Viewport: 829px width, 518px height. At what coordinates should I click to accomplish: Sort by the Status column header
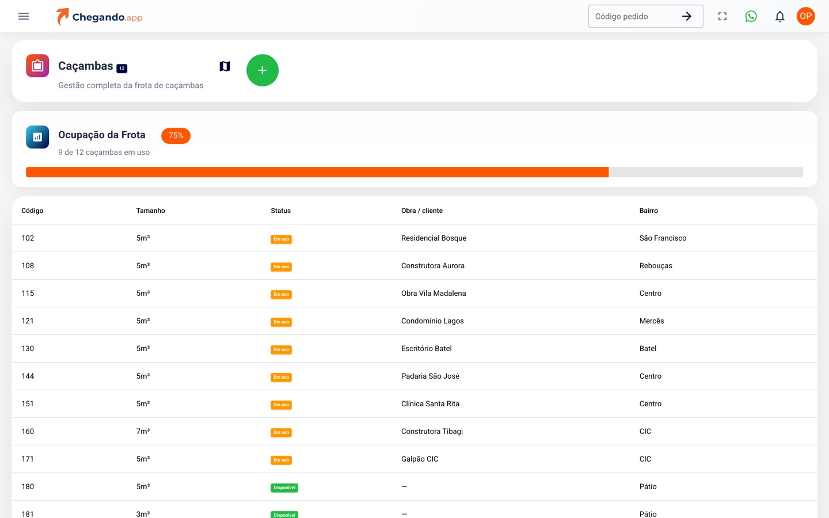point(281,211)
